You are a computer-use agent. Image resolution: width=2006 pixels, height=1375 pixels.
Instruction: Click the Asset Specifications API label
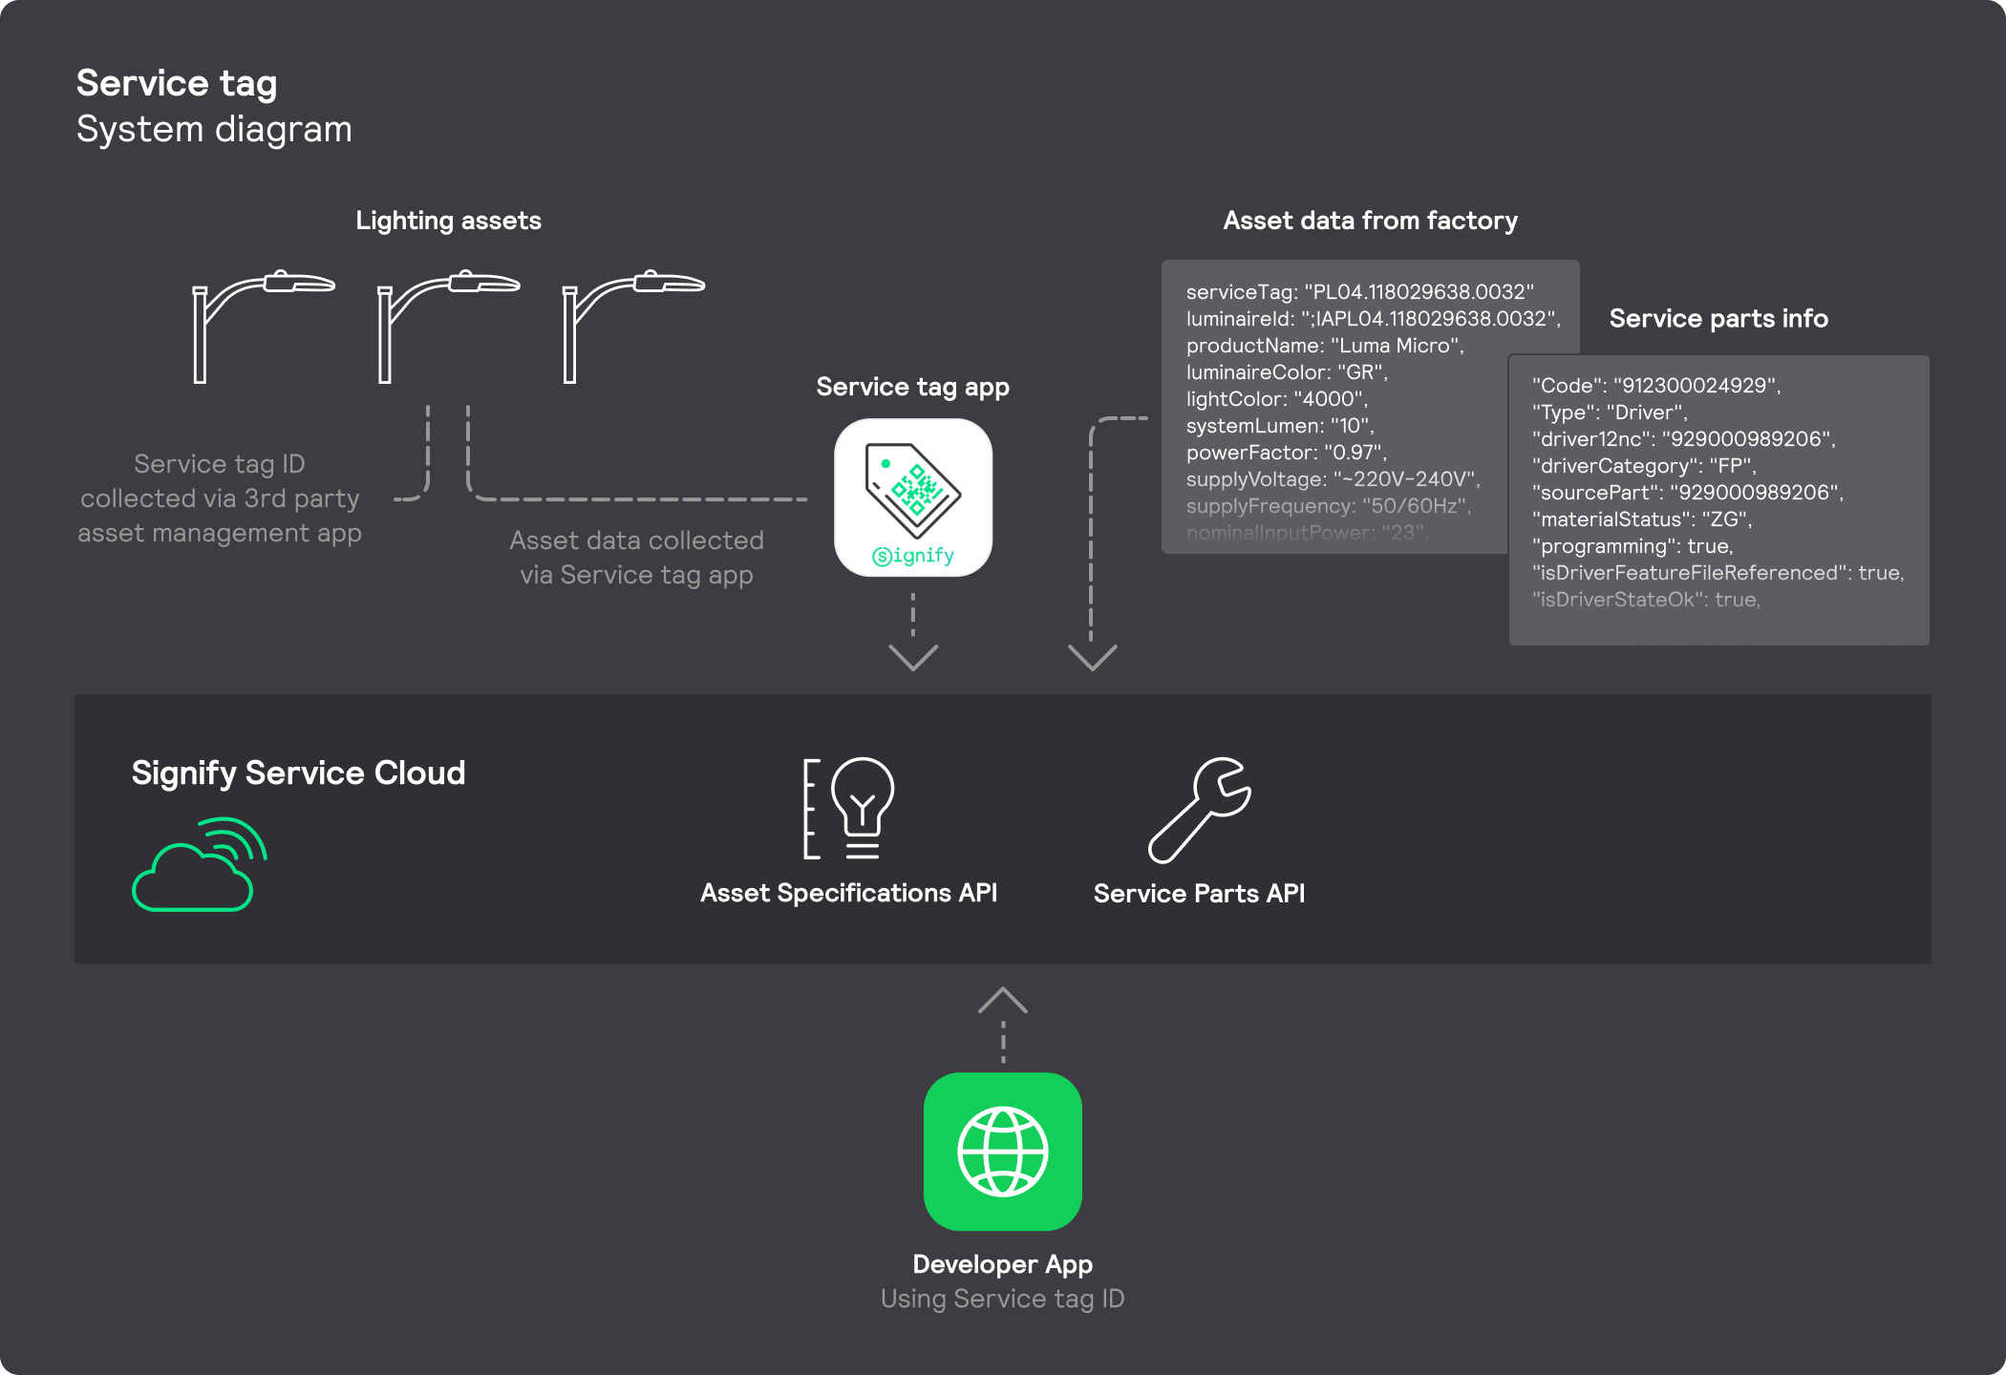[848, 893]
